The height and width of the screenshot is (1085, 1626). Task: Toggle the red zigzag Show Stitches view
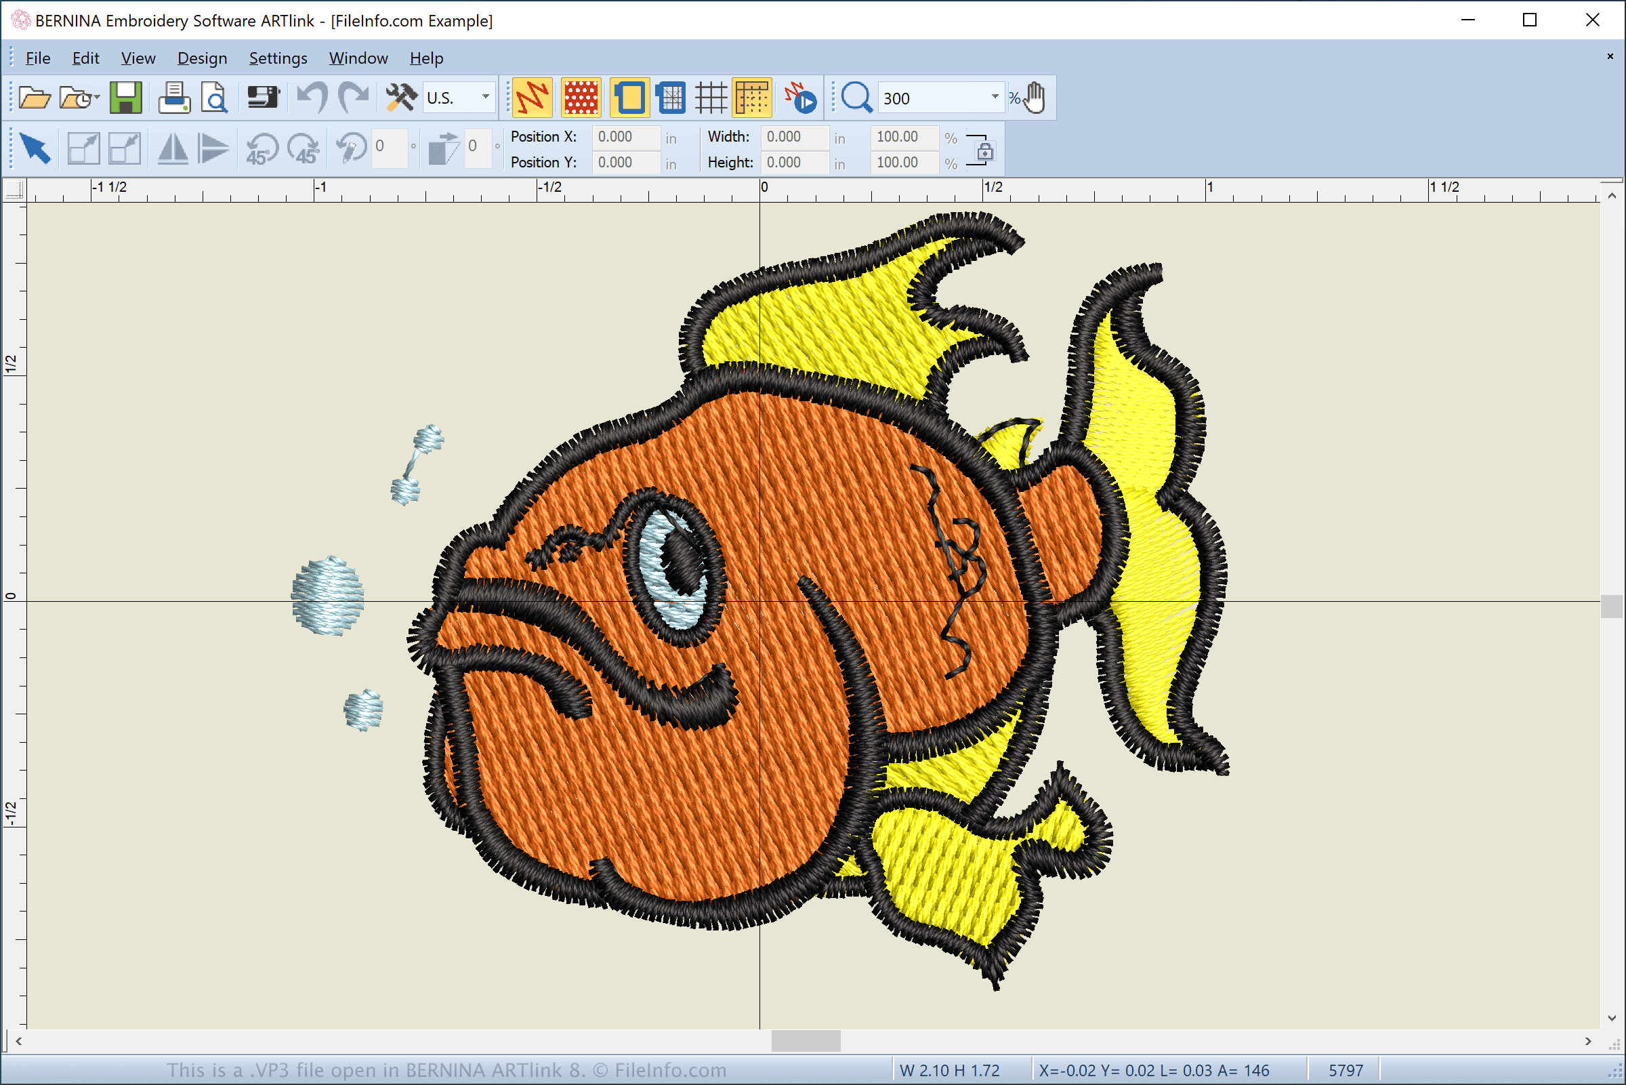point(532,98)
